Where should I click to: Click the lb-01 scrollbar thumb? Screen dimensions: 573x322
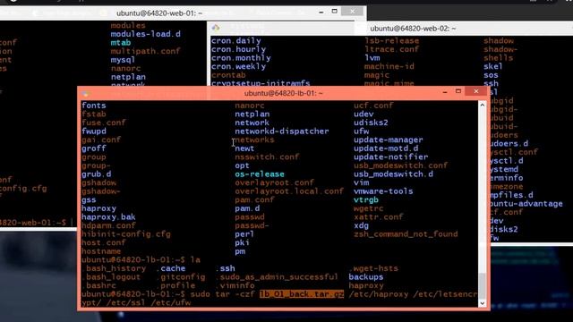click(483, 285)
